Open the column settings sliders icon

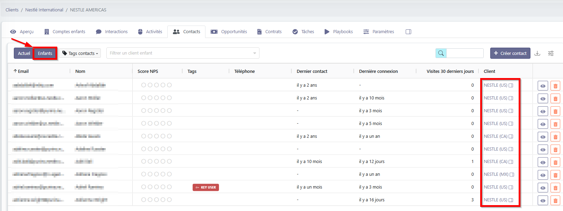(551, 53)
